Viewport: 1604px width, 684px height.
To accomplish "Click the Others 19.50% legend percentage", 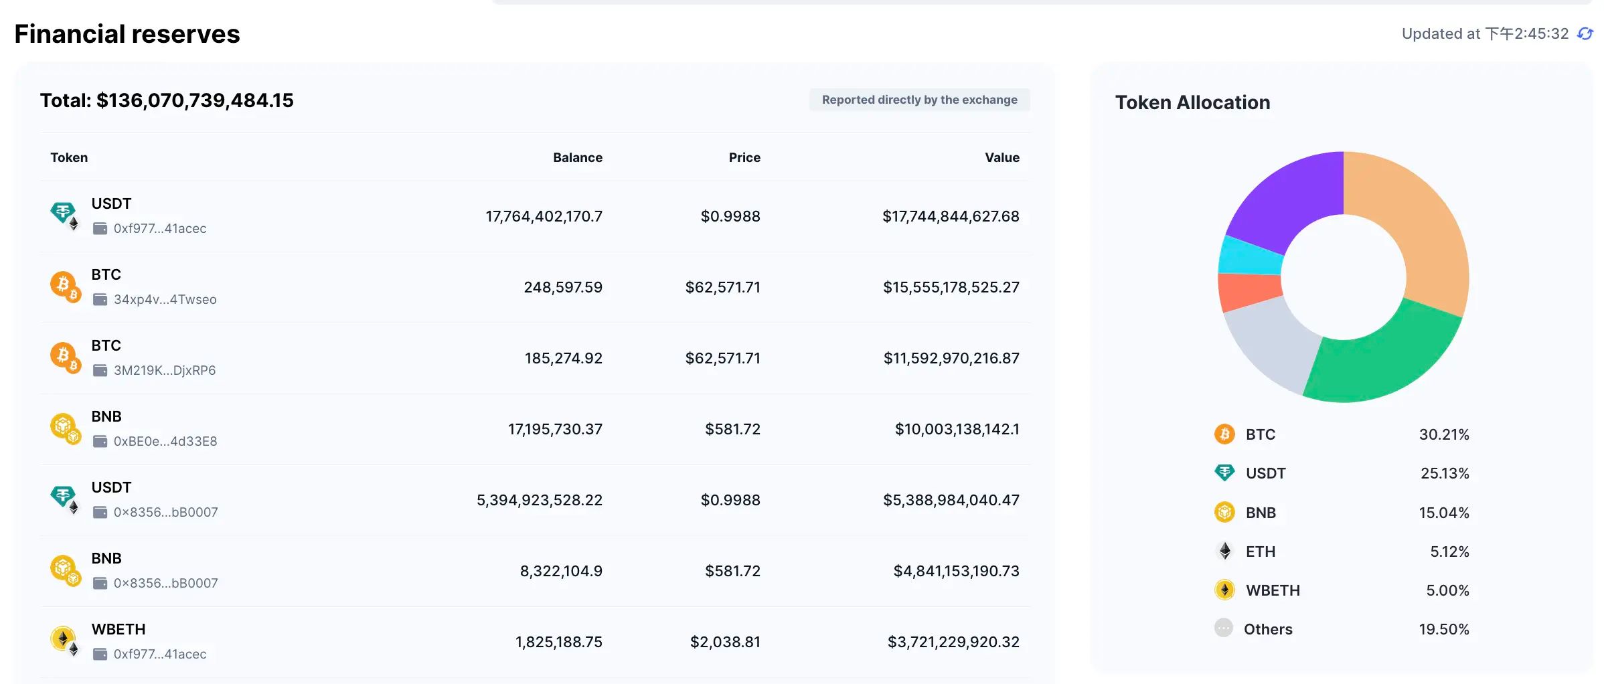I will tap(1444, 629).
